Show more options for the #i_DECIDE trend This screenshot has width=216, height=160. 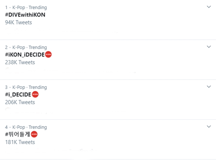tap(209, 87)
